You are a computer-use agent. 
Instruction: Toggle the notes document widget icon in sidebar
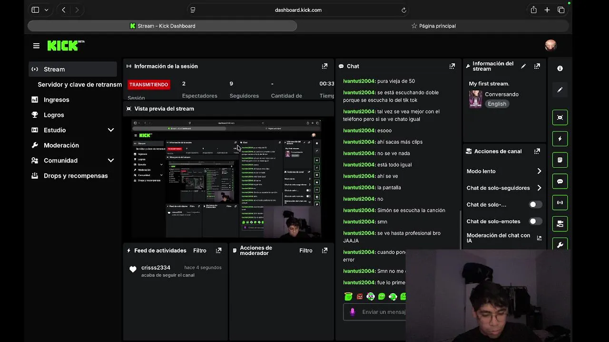tap(560, 160)
